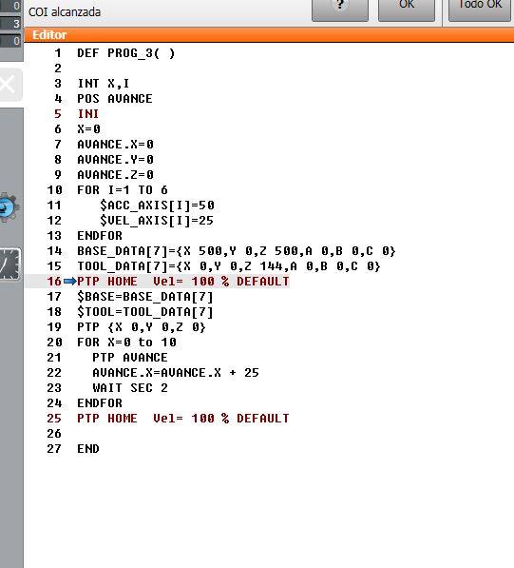Select line 'FOR X=0 to 10'
The image size is (514, 568).
[126, 343]
